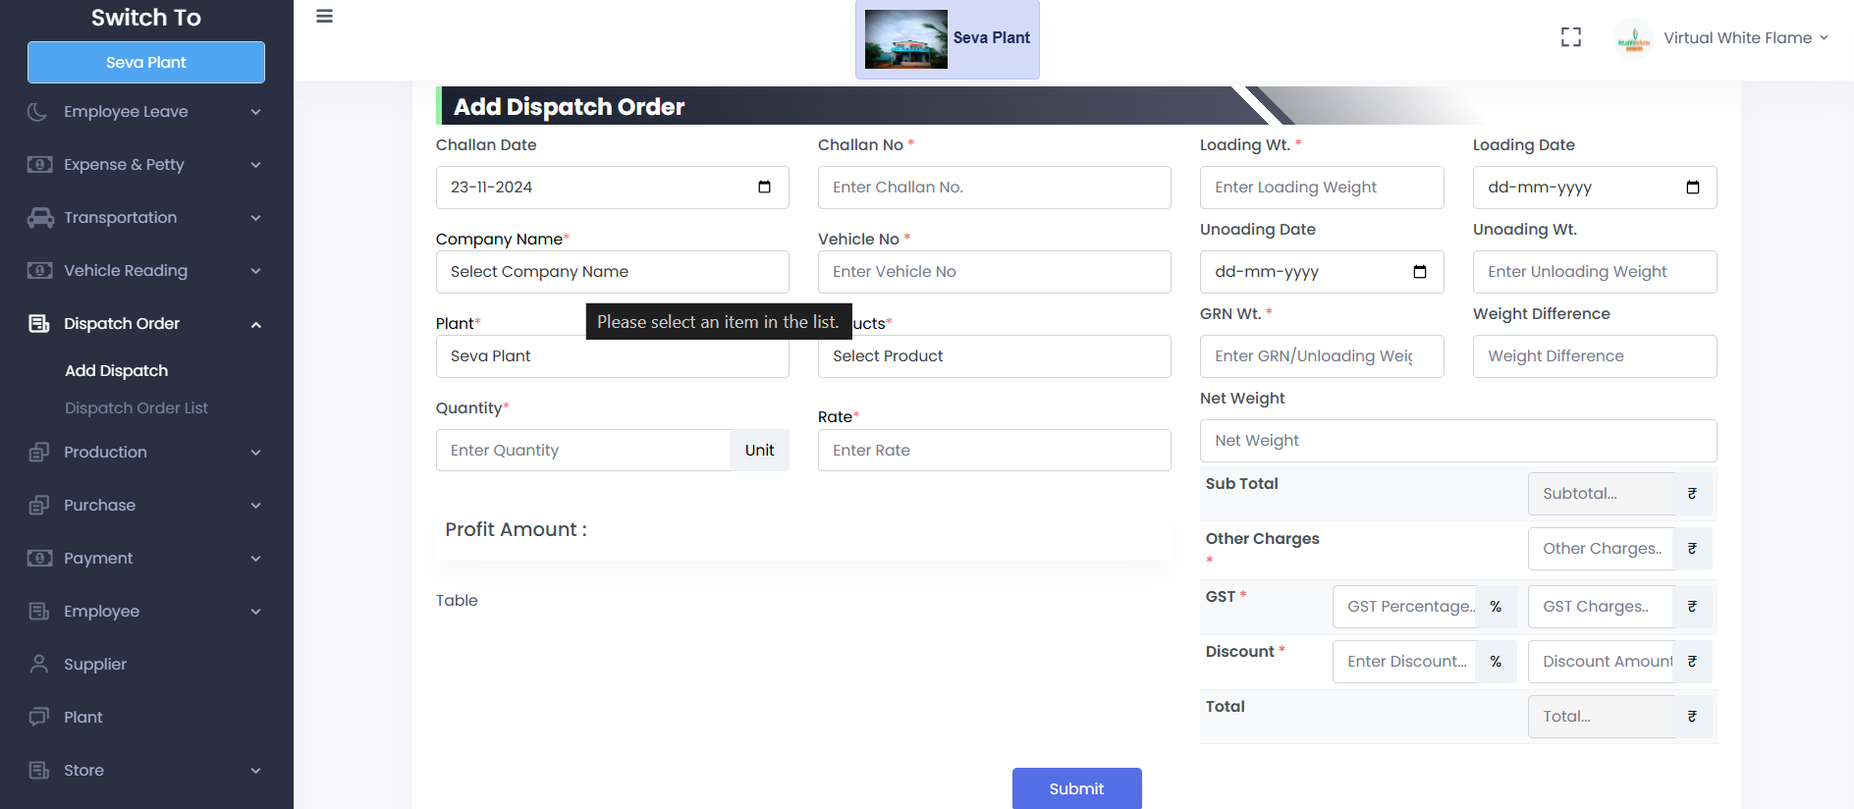Click the Seva Plant thumbnail image
1854x809 pixels.
[905, 39]
